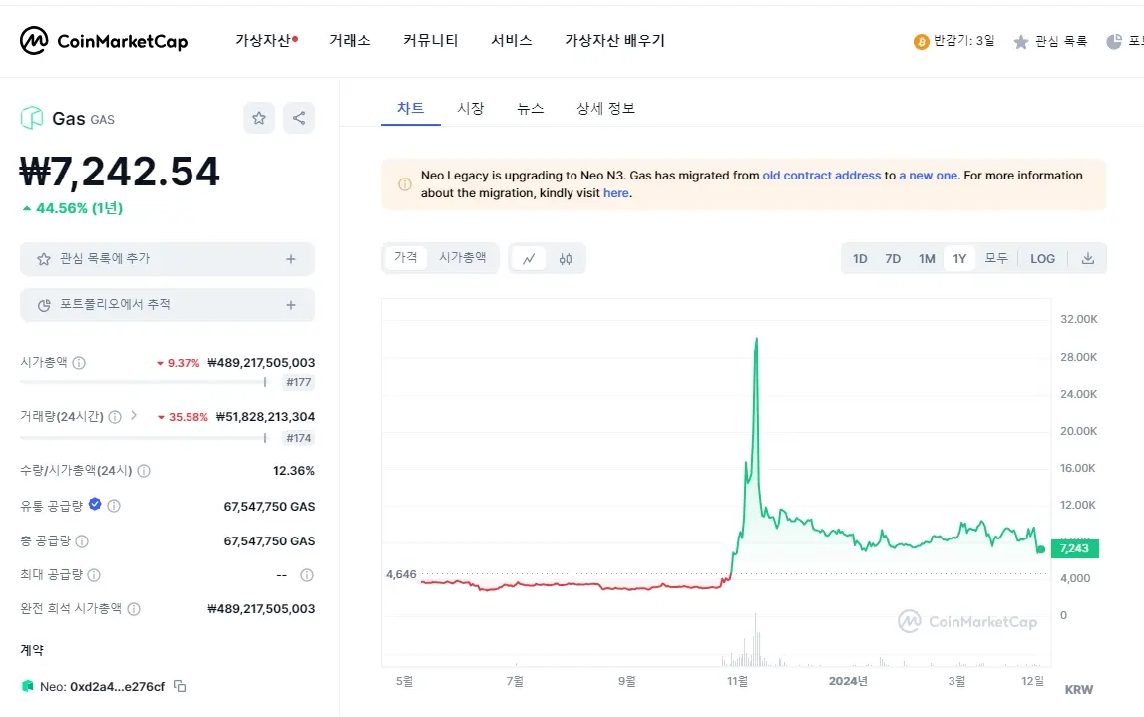Open info icon beside 수량/시가총액(24시)
The image size is (1144, 717).
[x=144, y=471]
